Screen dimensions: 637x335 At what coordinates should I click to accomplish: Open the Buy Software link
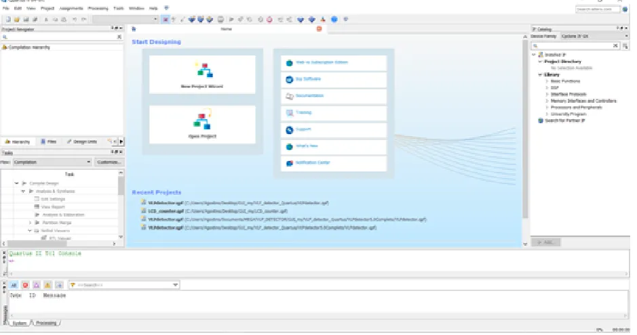(308, 79)
